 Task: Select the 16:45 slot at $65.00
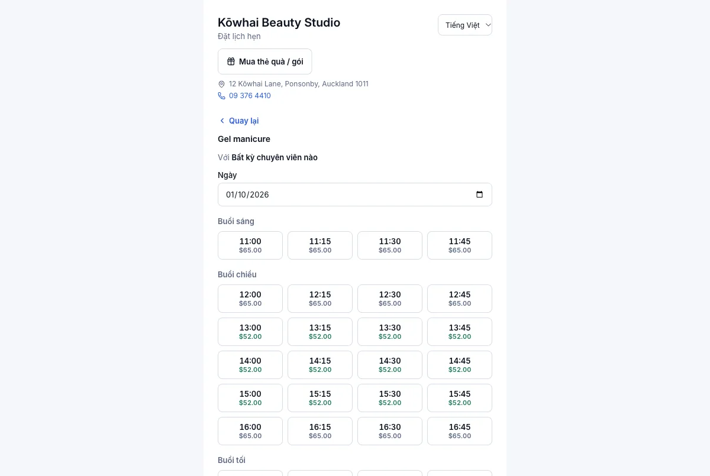coord(460,431)
